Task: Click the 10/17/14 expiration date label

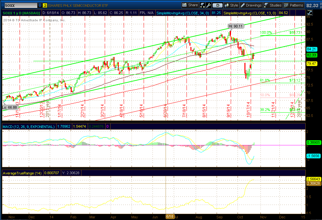Action: 248,109
